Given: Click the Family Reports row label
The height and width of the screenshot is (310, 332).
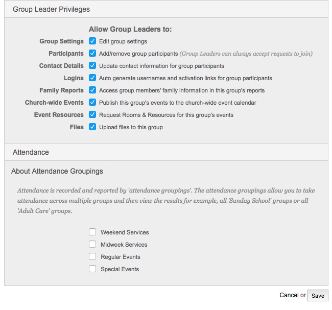Looking at the screenshot, I should click(x=61, y=90).
